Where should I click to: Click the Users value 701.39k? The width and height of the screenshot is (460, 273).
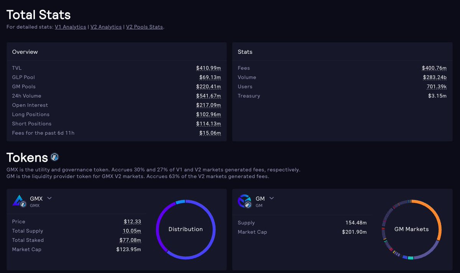[x=437, y=87]
